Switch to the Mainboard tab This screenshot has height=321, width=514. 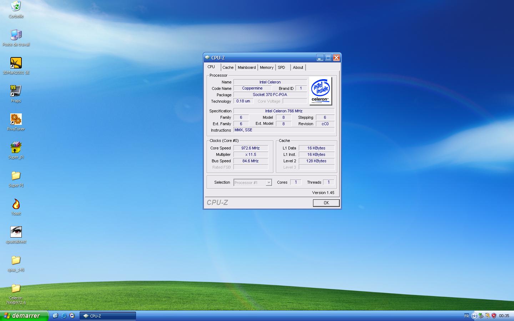point(247,67)
